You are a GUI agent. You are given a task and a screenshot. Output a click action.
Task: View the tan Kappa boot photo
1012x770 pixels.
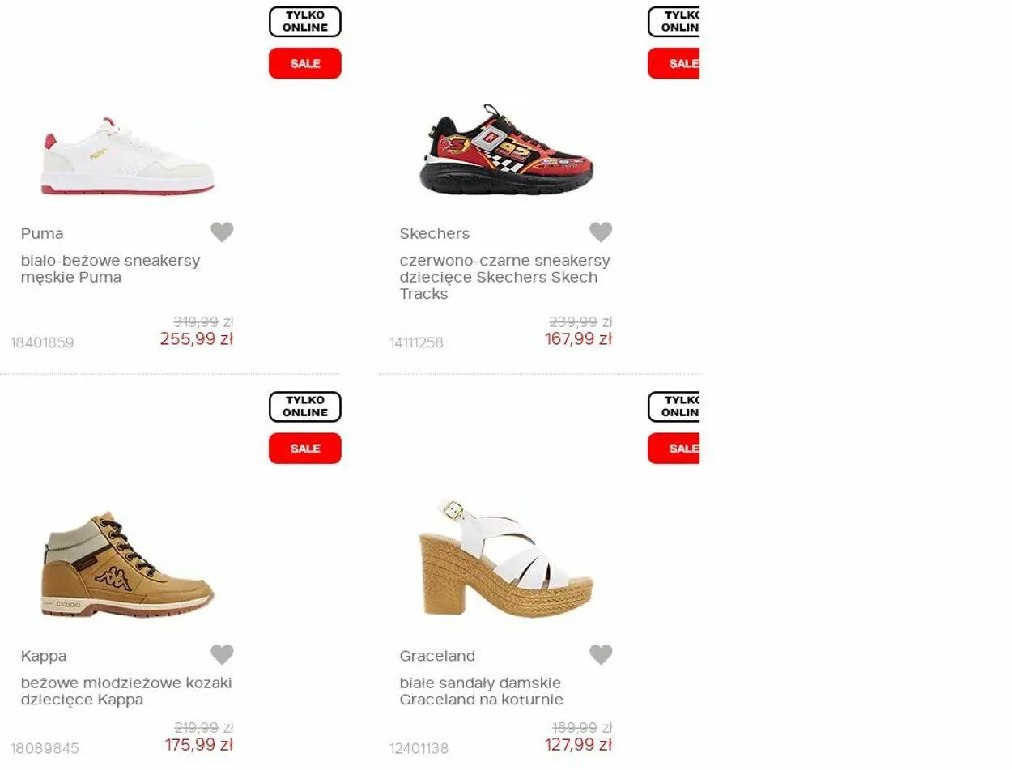pyautogui.click(x=128, y=564)
